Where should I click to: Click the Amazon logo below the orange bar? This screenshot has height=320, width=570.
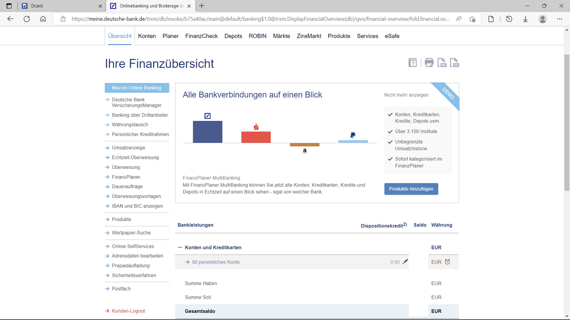305,151
